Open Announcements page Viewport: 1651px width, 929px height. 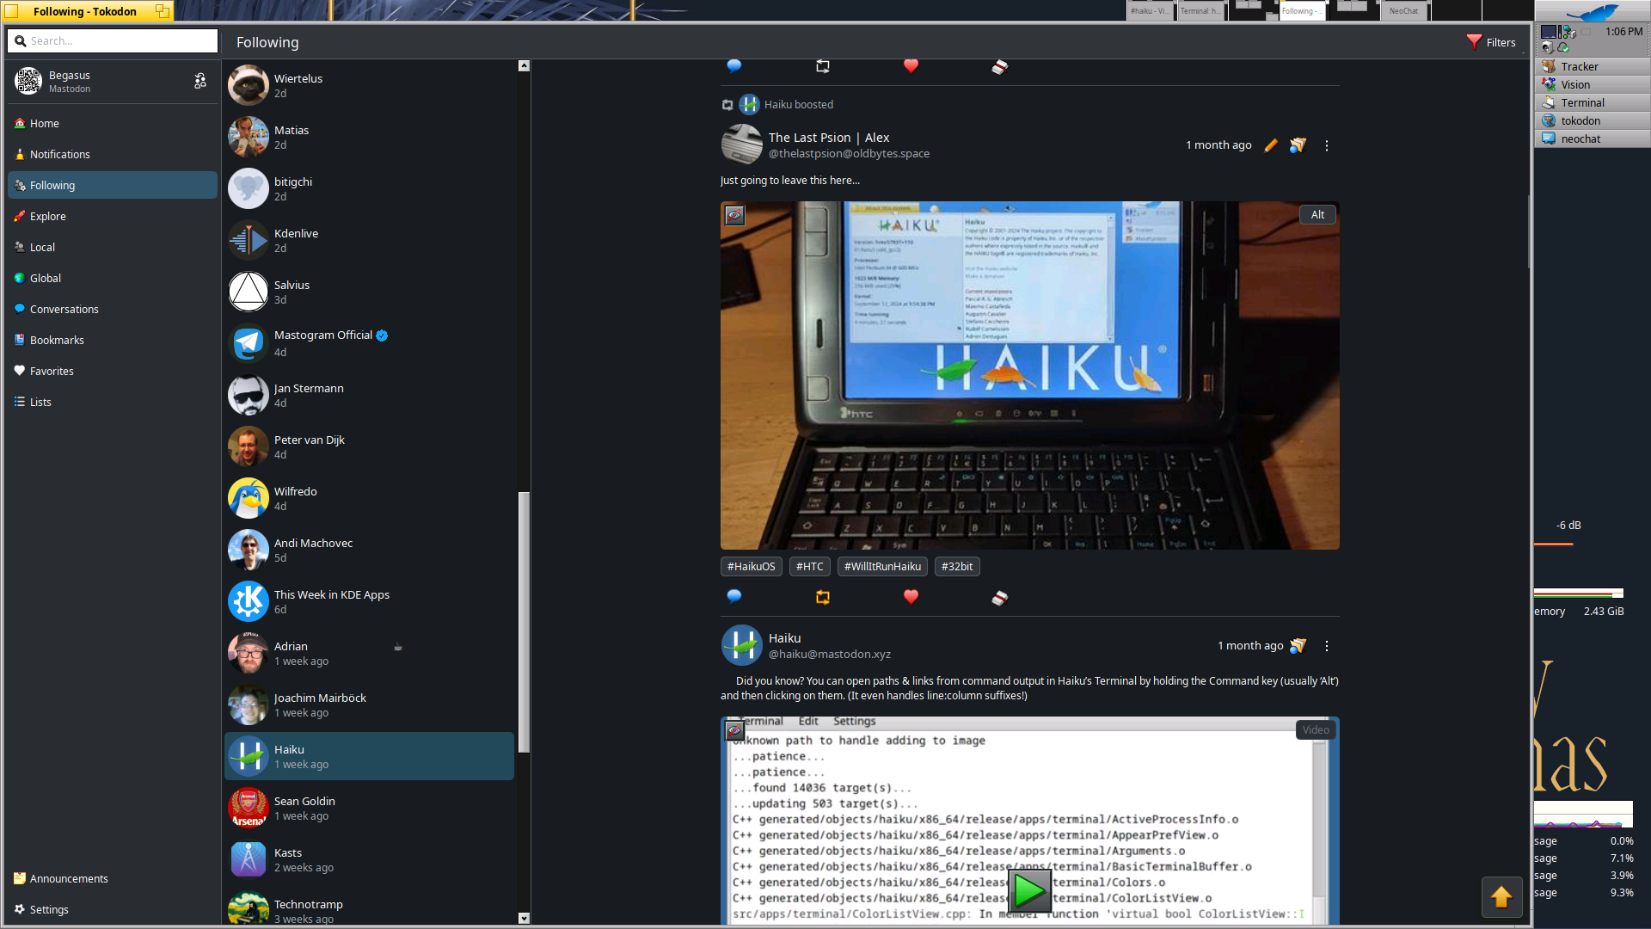113,879
